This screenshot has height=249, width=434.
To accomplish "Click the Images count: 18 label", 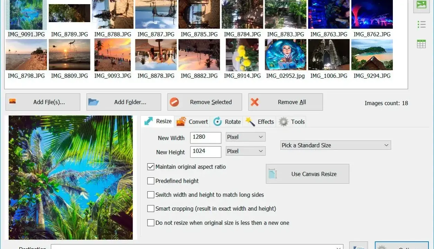I will [x=386, y=103].
